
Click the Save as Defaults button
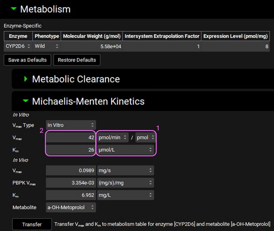pyautogui.click(x=27, y=60)
